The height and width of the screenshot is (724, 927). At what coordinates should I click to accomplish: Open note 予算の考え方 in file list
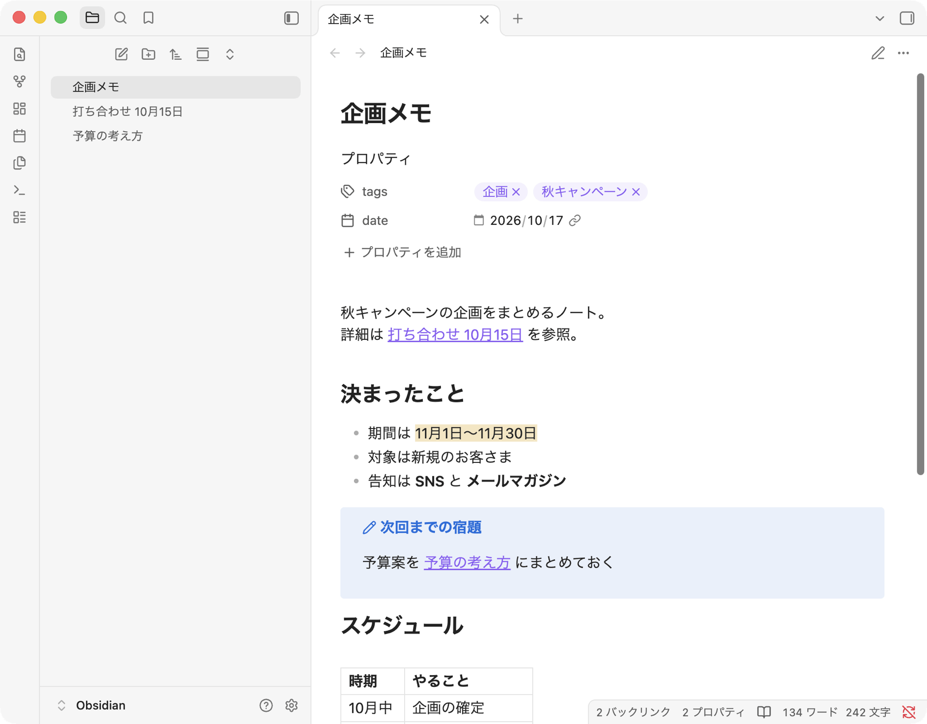(175, 136)
